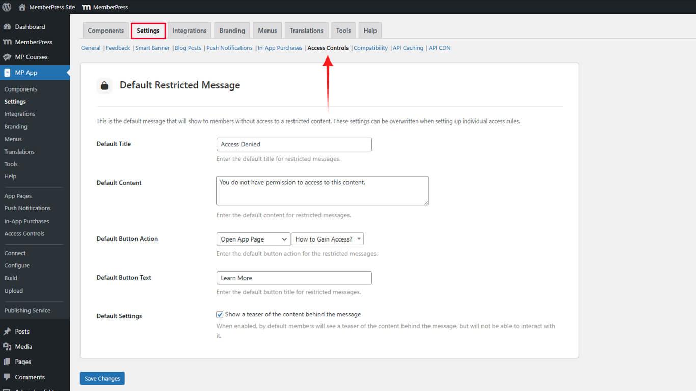Click the MemberPress logo in admin bar
Viewport: 696px width, 391px height.
86,7
